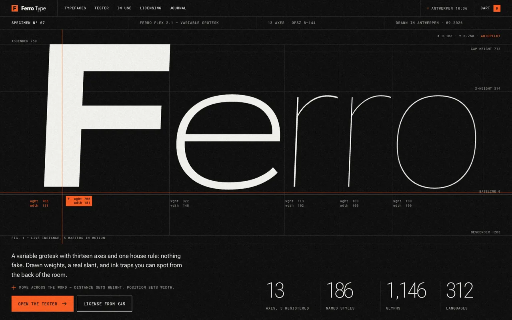Screen dimensions: 512x320
Task: Click the X-Height 514 label
Action: click(x=488, y=88)
